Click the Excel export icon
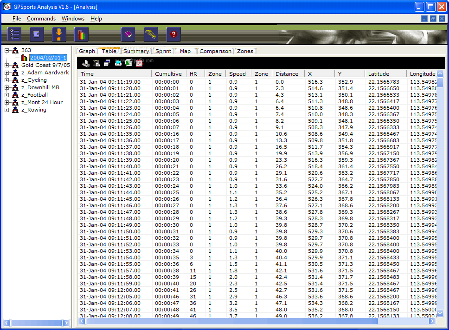Viewport: 449px width, 330px height. tap(128, 63)
